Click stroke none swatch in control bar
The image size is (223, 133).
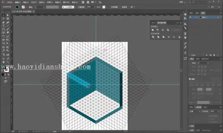[x=23, y=7]
